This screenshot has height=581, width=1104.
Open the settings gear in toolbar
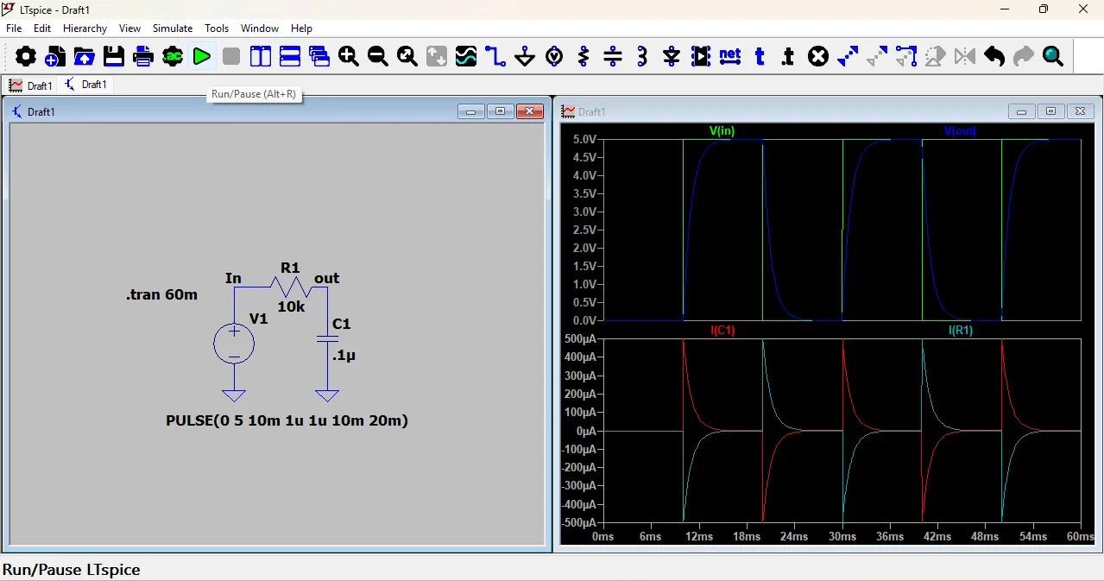point(26,57)
